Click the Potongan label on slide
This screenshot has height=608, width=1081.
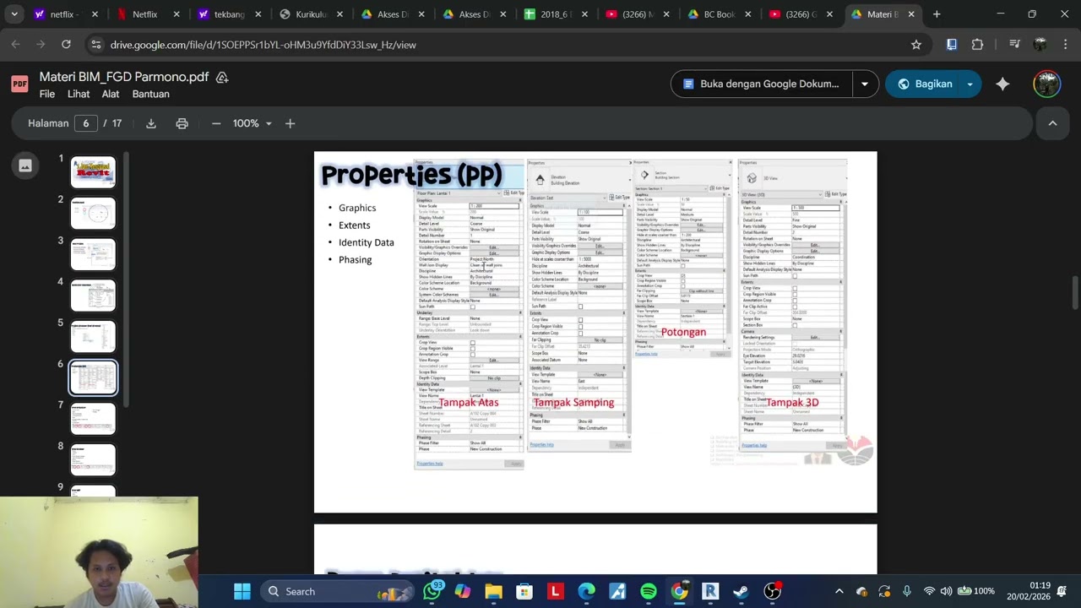[x=683, y=332]
